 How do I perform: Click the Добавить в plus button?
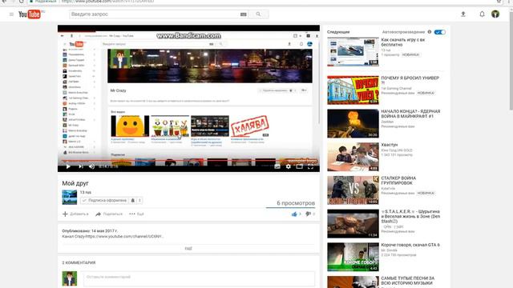[x=75, y=214]
